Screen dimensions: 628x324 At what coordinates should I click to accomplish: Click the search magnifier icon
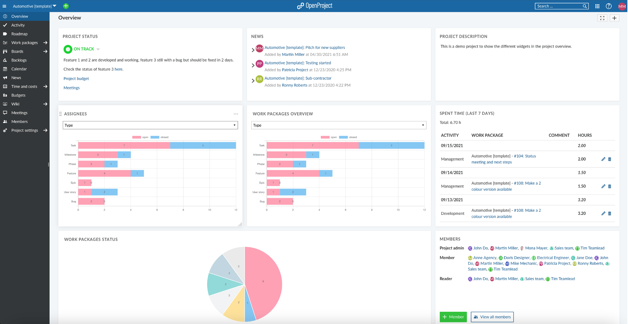point(585,6)
